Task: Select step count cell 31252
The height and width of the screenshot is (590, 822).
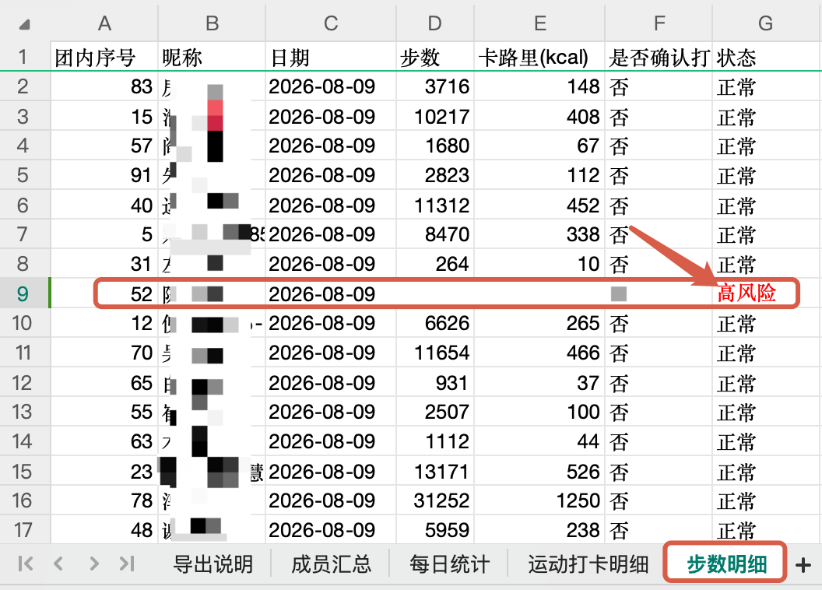Action: (x=434, y=500)
